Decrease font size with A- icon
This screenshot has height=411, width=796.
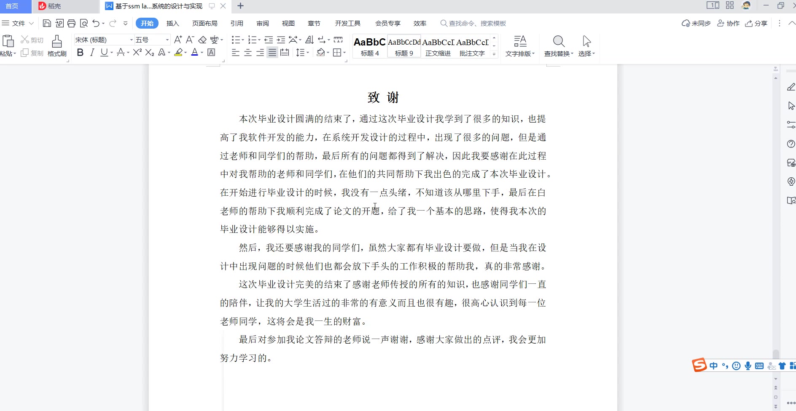click(190, 40)
